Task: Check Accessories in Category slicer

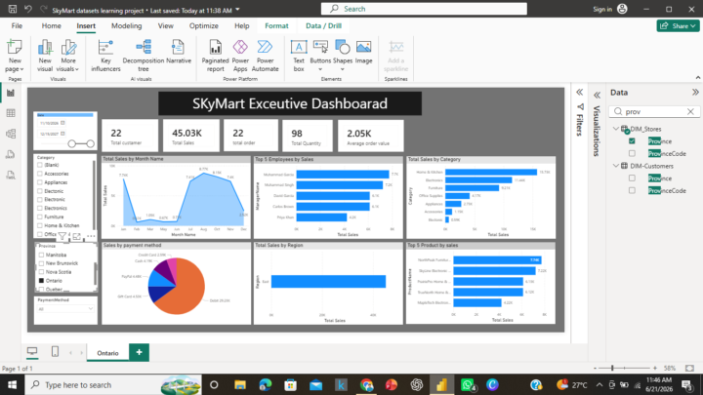Action: [x=40, y=174]
